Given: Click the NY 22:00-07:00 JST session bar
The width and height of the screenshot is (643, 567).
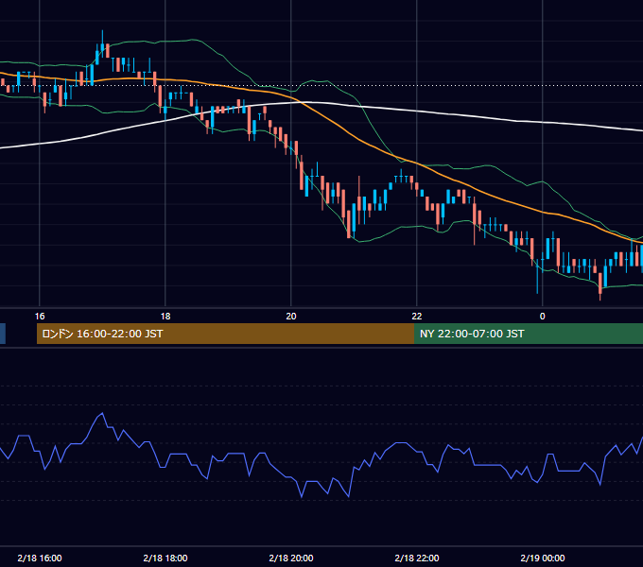Looking at the screenshot, I should tap(529, 334).
